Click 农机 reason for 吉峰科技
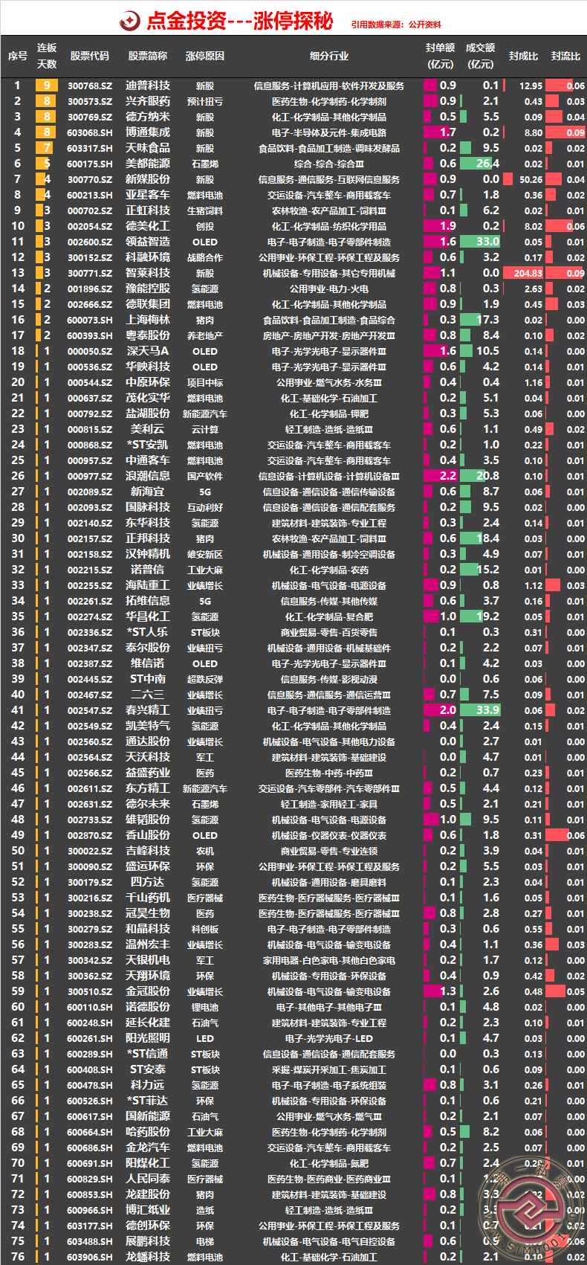Image resolution: width=587 pixels, height=1265 pixels. point(205,852)
